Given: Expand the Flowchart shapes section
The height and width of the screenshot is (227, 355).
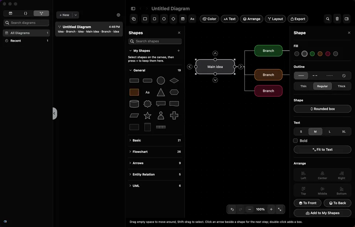Looking at the screenshot, I should point(130,151).
